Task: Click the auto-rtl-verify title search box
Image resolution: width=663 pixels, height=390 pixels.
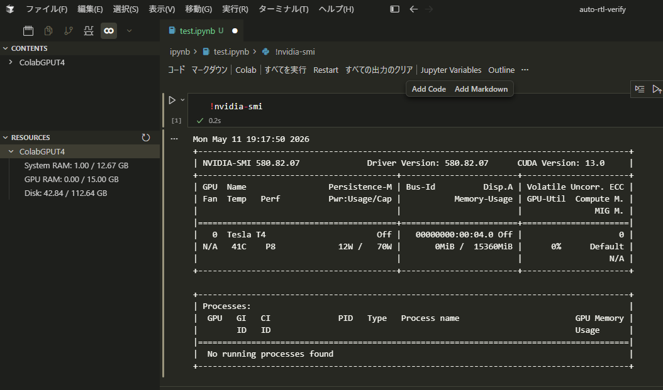Action: click(x=602, y=9)
